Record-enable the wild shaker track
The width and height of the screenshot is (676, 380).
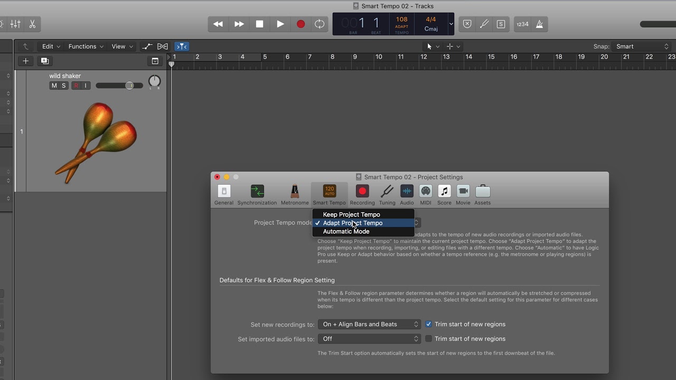[76, 85]
